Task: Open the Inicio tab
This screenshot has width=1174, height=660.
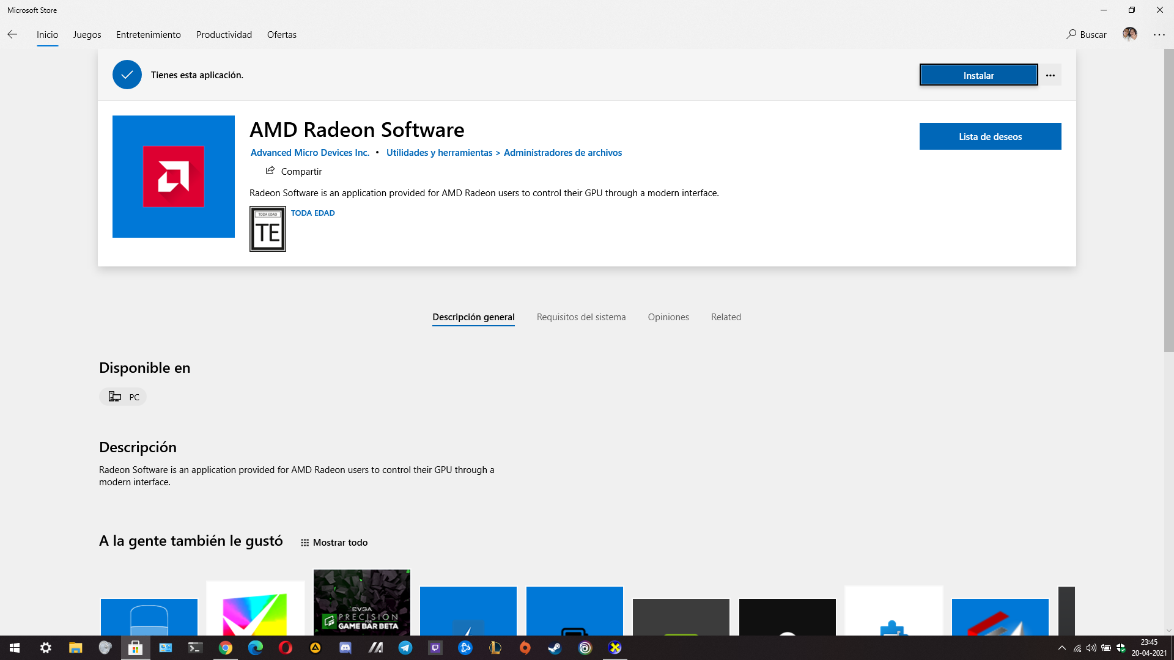Action: coord(47,35)
